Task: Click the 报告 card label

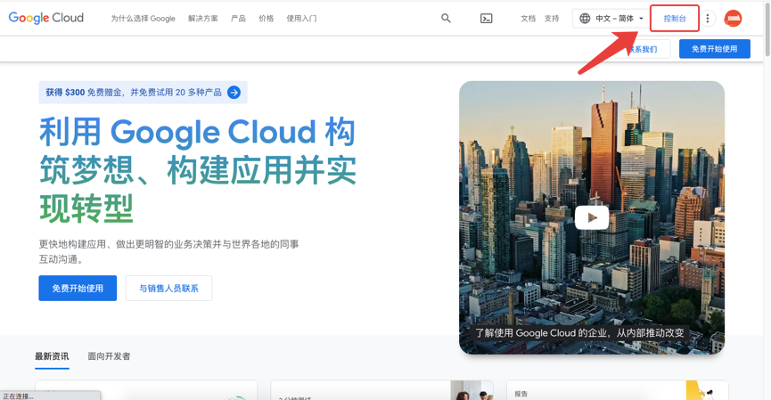Action: pos(521,394)
